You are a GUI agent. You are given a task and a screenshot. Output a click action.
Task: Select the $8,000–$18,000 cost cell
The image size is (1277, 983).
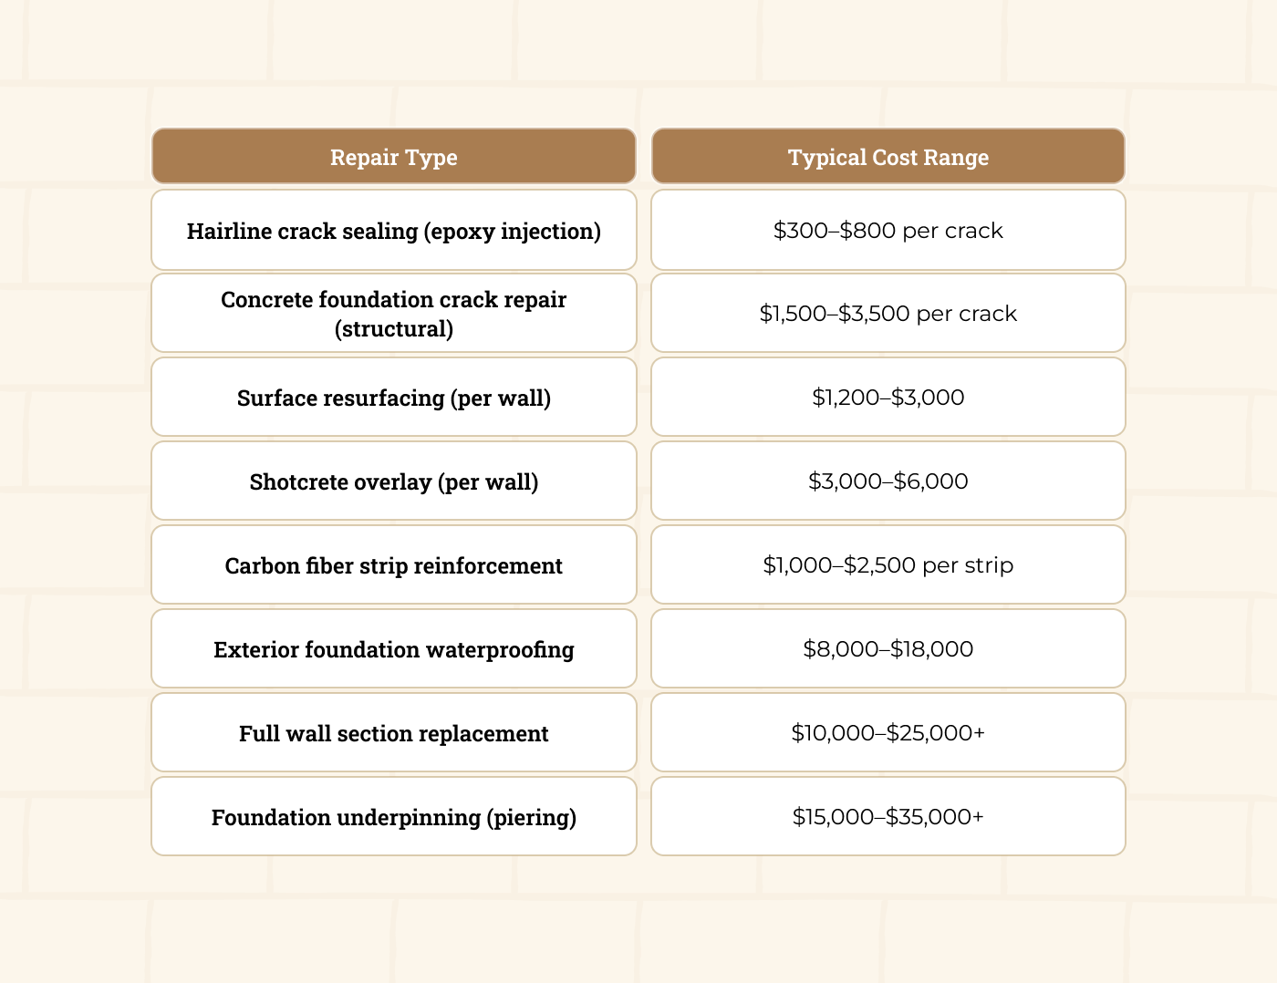click(x=888, y=649)
